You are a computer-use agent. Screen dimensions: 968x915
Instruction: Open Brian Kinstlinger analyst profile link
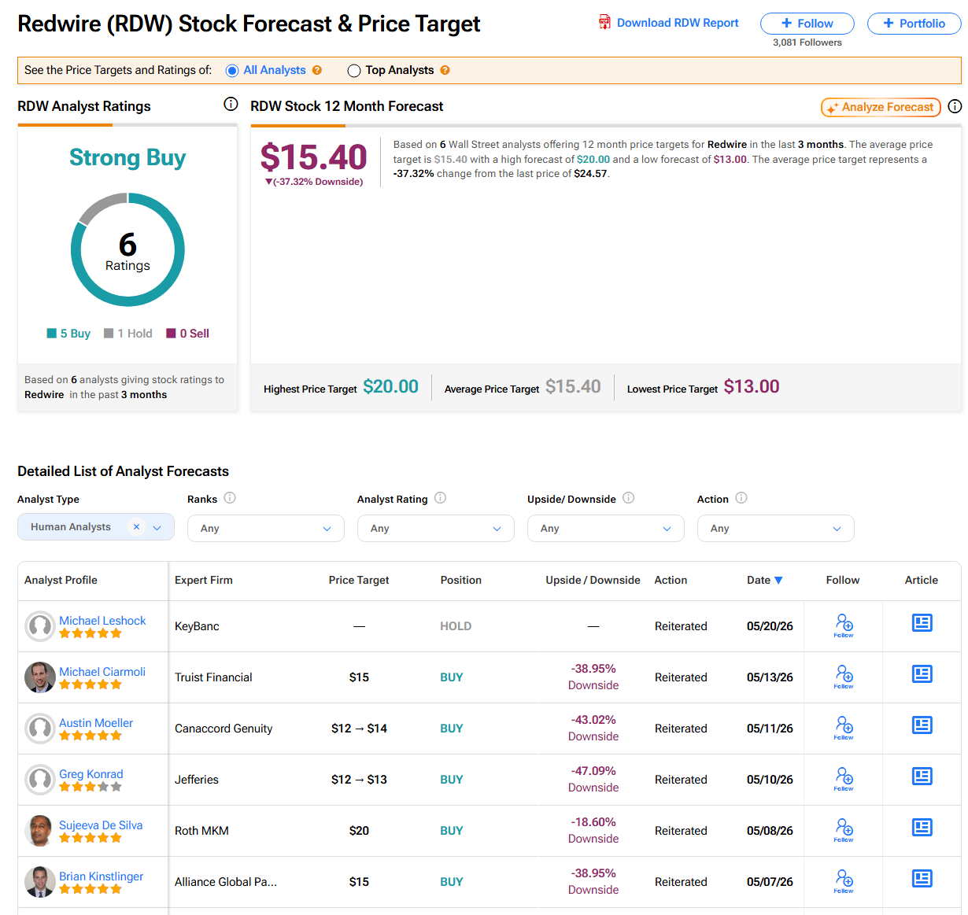point(102,876)
